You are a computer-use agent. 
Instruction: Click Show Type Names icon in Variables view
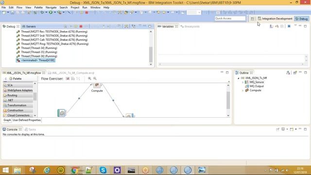[x=271, y=26]
